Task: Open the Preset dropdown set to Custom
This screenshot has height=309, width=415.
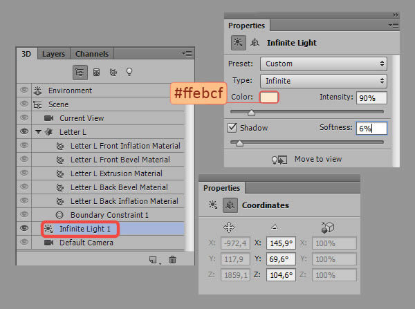Action: (324, 64)
